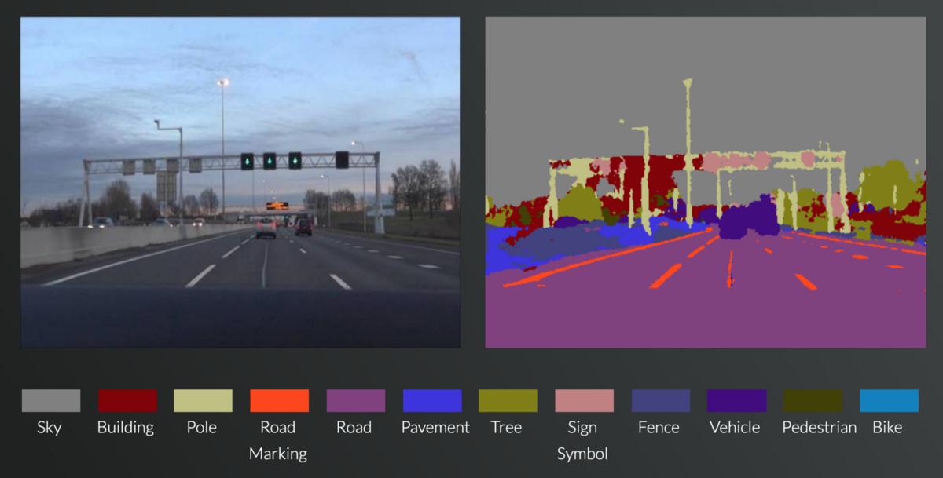Select the bright blue Bike swatch

pyautogui.click(x=889, y=401)
